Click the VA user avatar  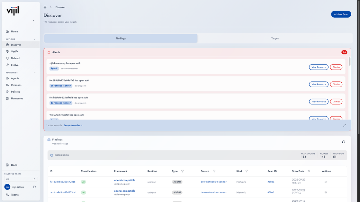click(x=7, y=187)
